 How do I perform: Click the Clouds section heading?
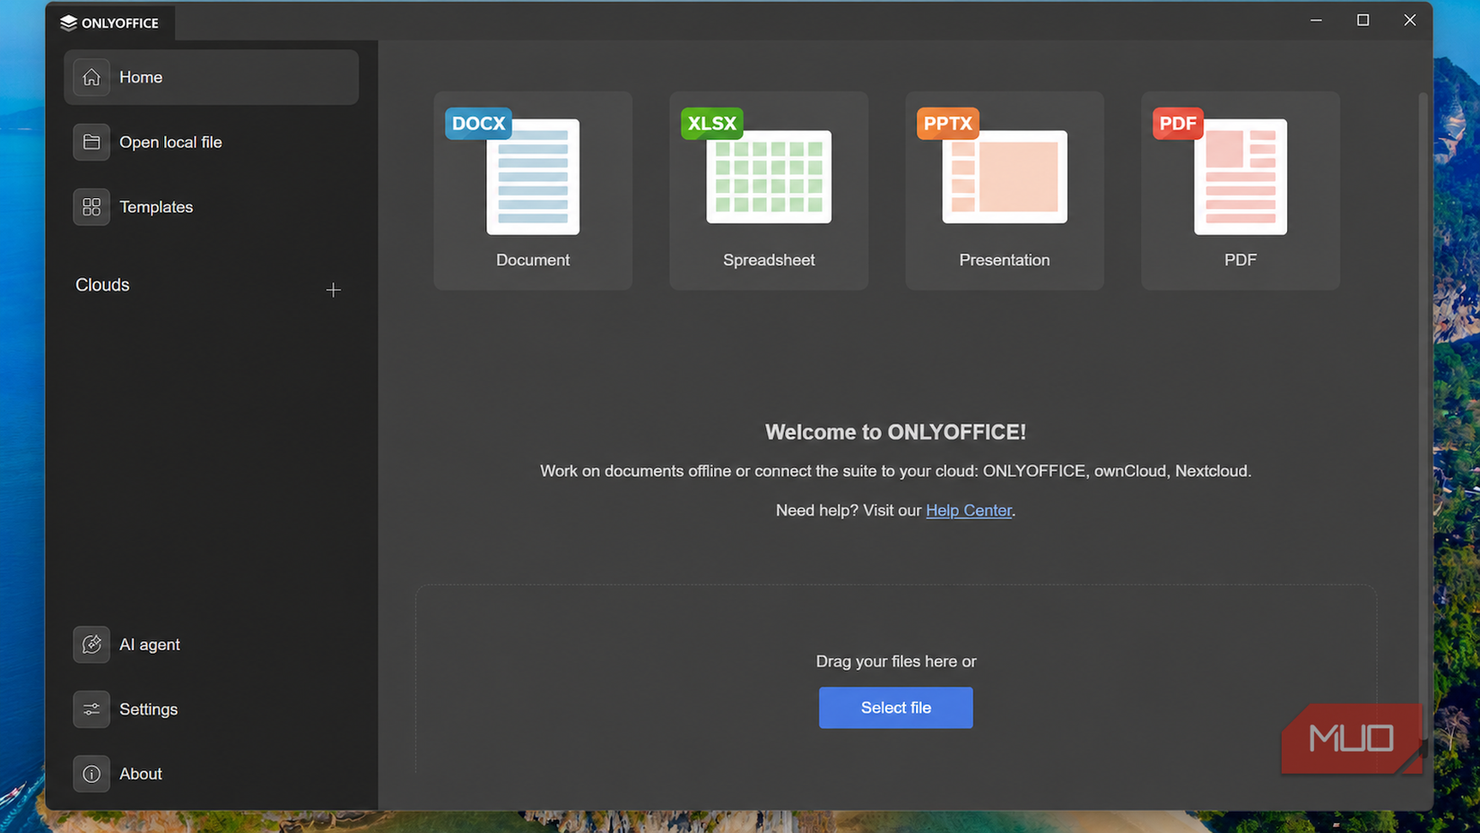coord(102,285)
